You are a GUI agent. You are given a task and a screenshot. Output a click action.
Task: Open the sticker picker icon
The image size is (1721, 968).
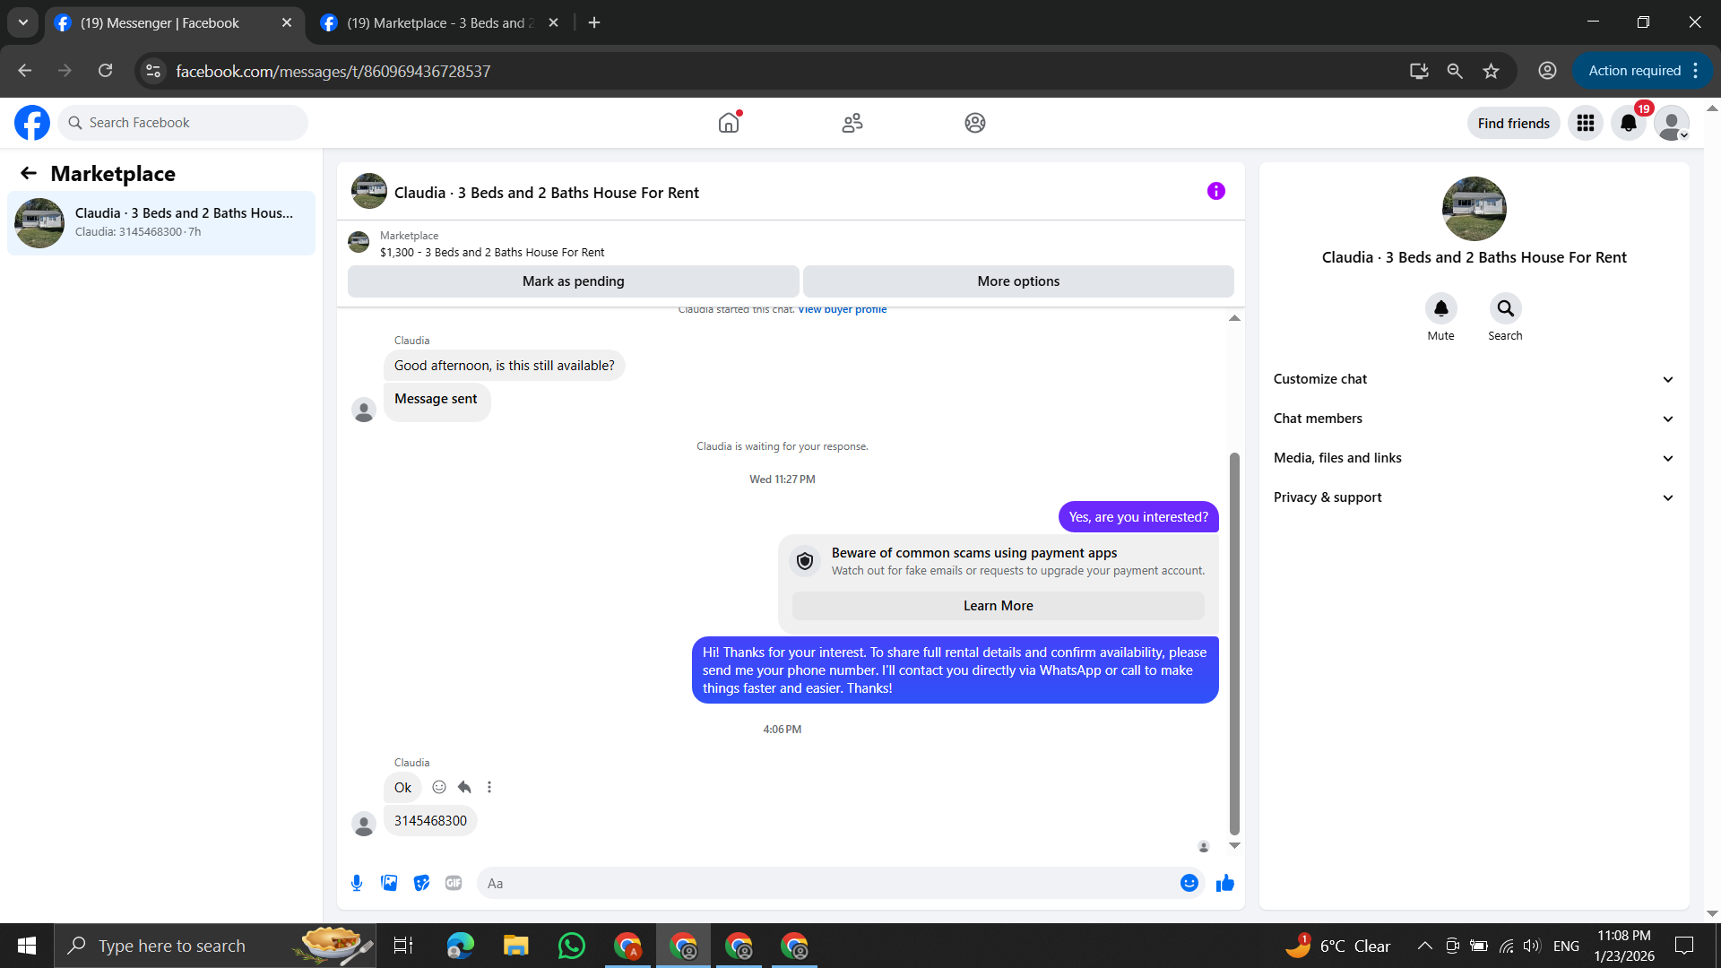tap(421, 883)
